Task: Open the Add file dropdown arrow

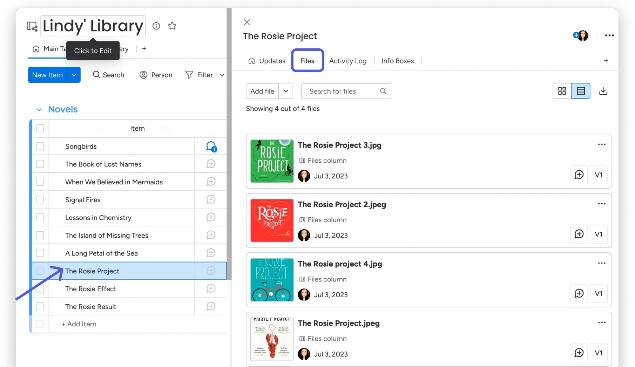Action: pyautogui.click(x=286, y=91)
